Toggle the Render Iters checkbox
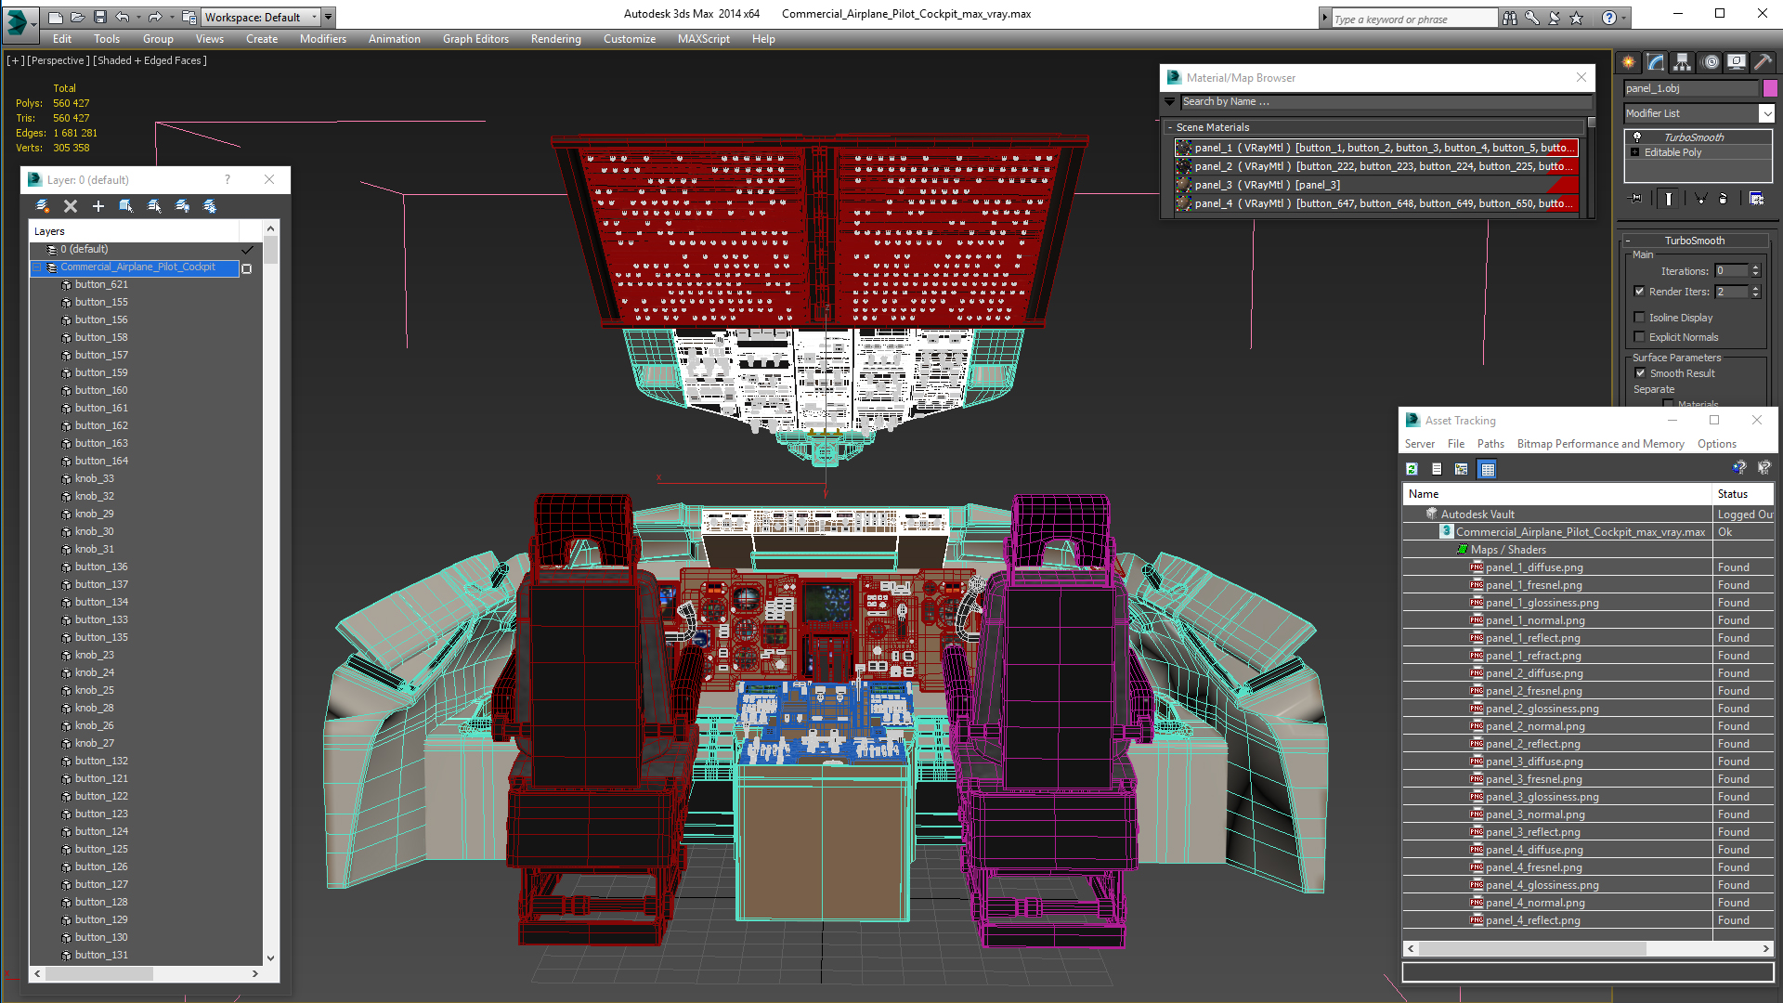 1639,292
